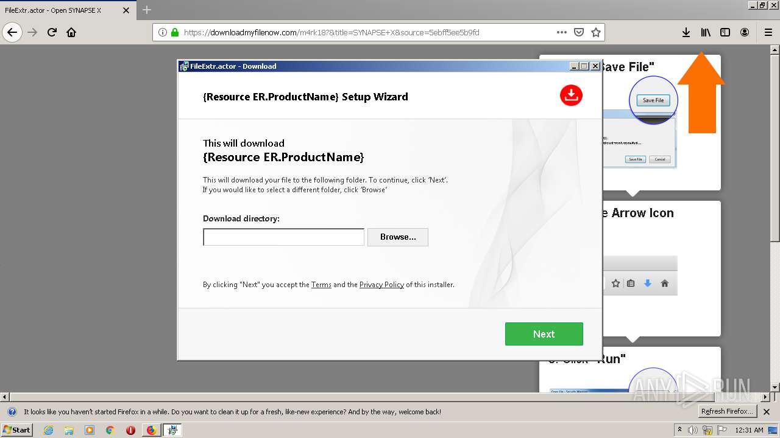Open Firefox account icon
780x438 pixels.
(745, 32)
